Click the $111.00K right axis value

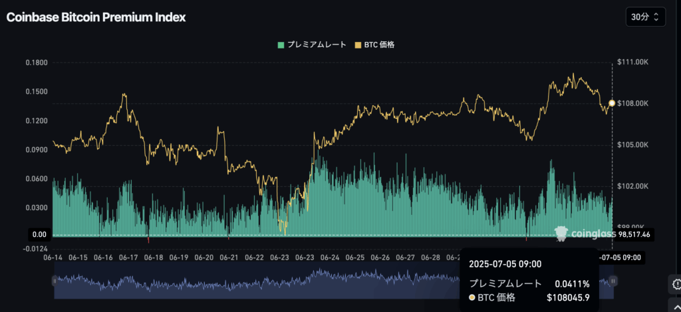point(633,63)
